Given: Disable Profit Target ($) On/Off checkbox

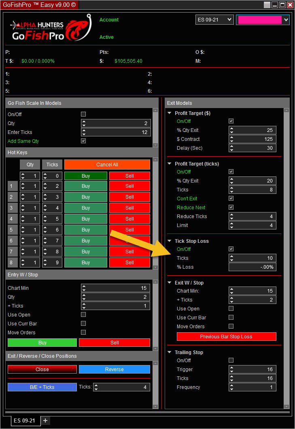Looking at the screenshot, I should pos(231,121).
